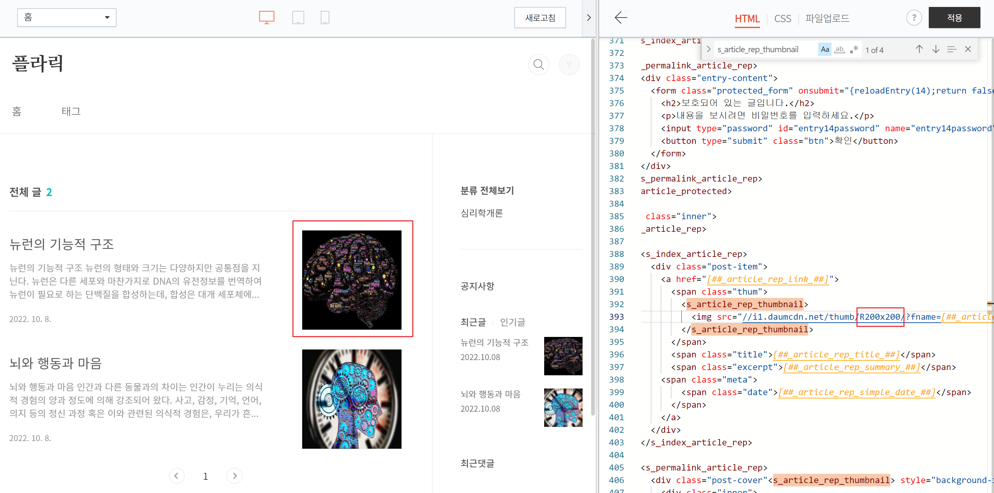Select desktop preview mode icon
The width and height of the screenshot is (994, 493).
[266, 17]
